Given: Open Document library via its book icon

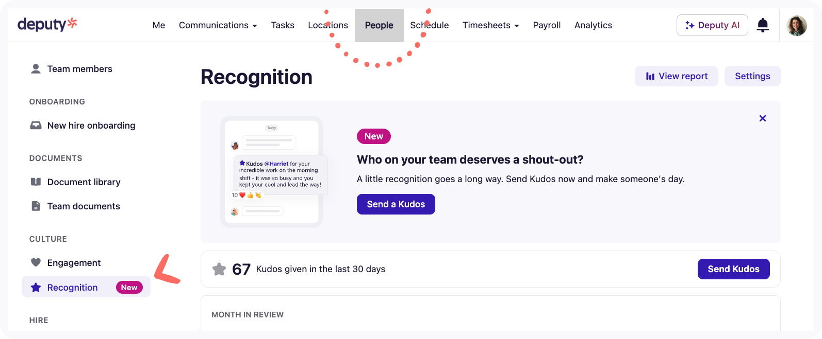Looking at the screenshot, I should tap(36, 182).
